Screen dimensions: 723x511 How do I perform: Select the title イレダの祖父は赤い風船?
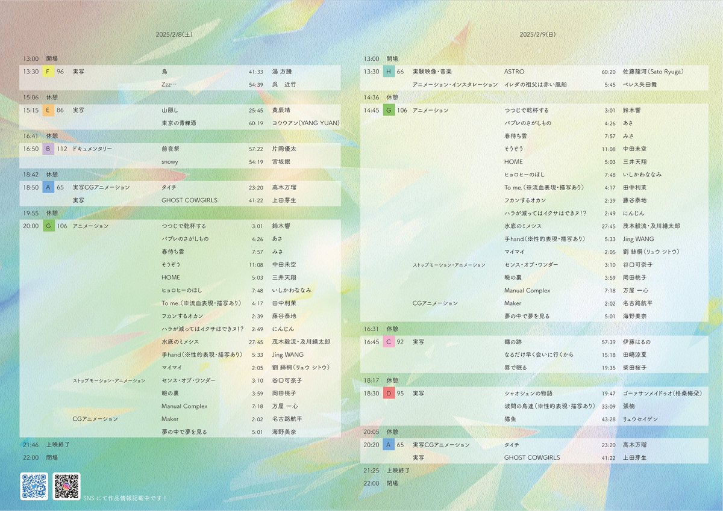(536, 85)
